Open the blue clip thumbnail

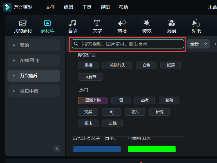point(97,149)
